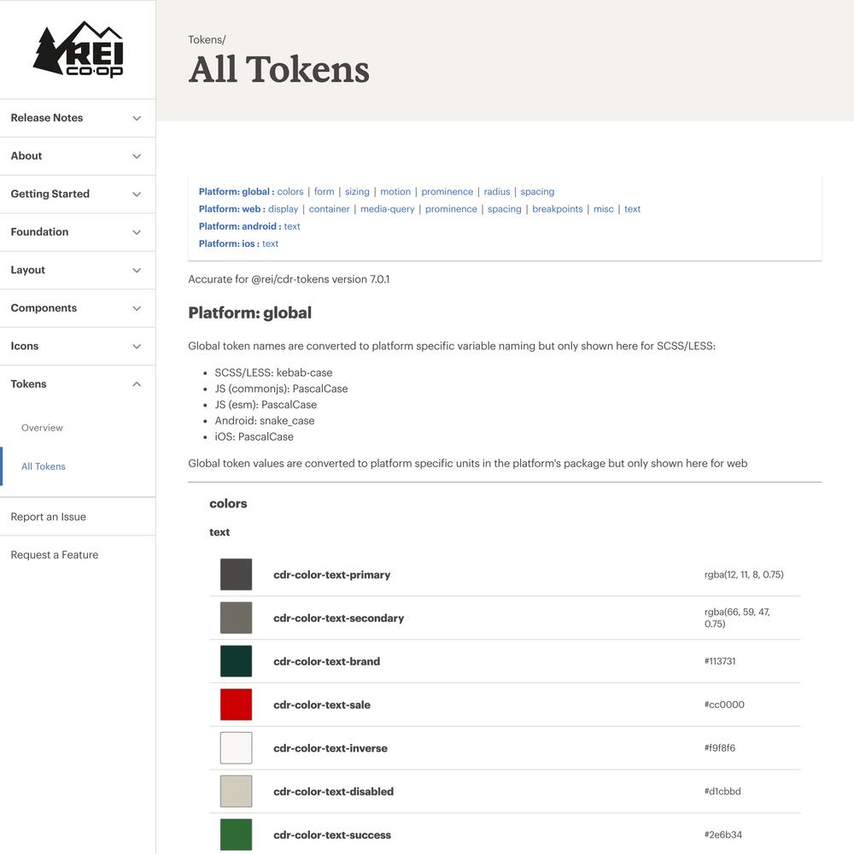Image resolution: width=854 pixels, height=854 pixels.
Task: Go to Tokens Overview page
Action: [x=42, y=428]
